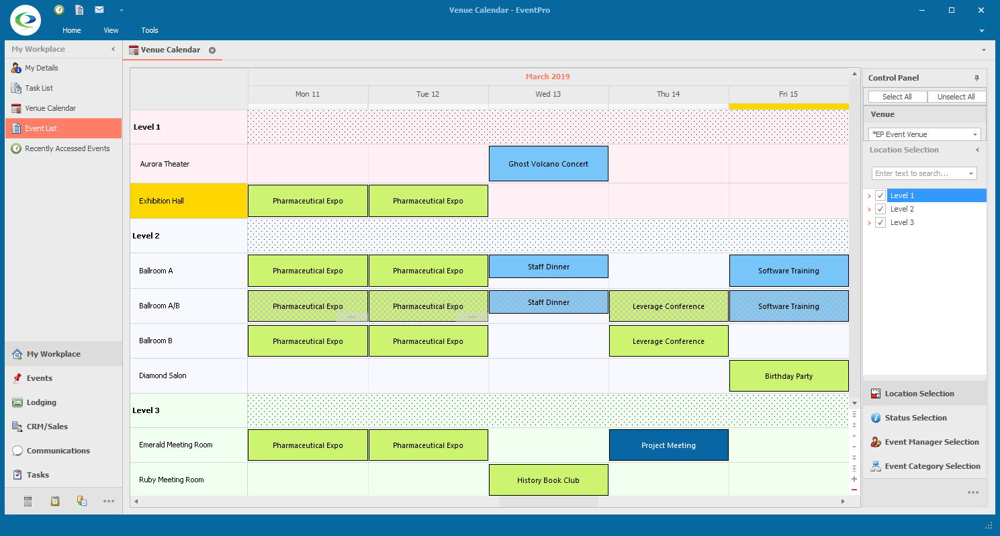1000x536 pixels.
Task: Open the EP Event Venue dropdown
Action: point(975,134)
